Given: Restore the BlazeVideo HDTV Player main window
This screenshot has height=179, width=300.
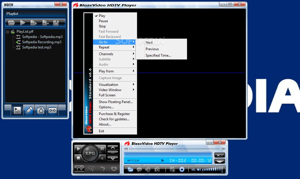Looking at the screenshot, I should [x=230, y=4].
